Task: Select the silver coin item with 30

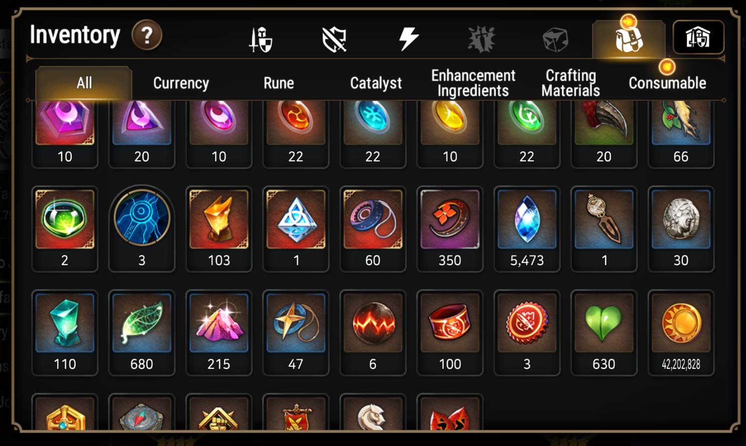Action: coord(681,229)
